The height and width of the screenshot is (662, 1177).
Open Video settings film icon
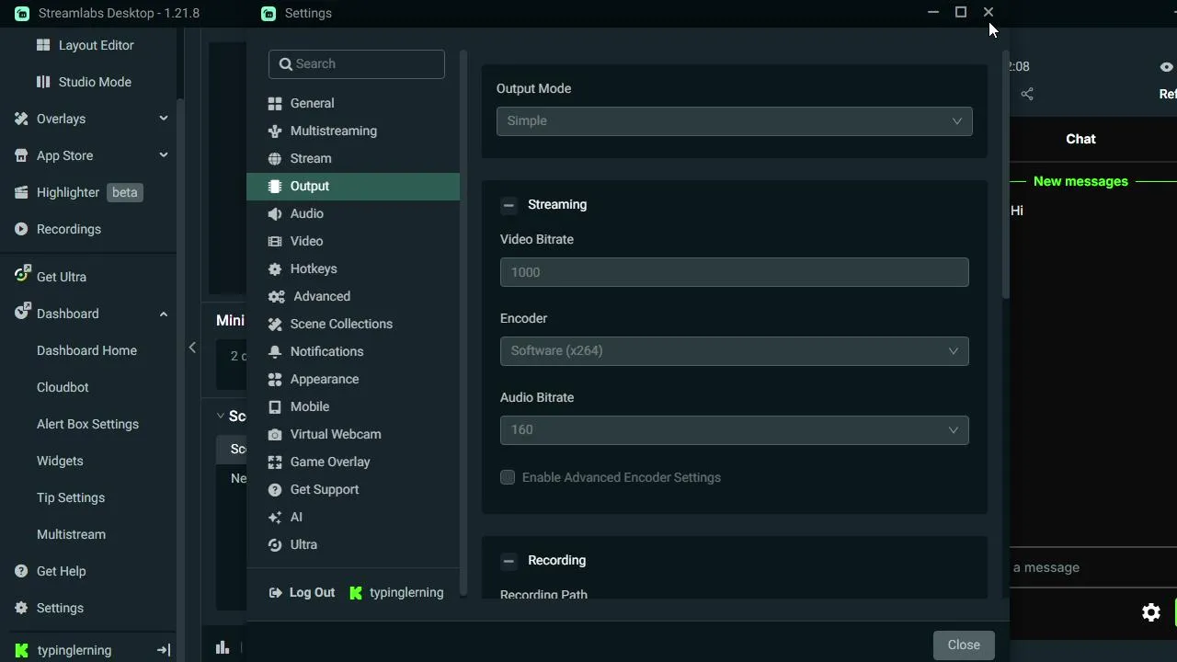point(275,241)
